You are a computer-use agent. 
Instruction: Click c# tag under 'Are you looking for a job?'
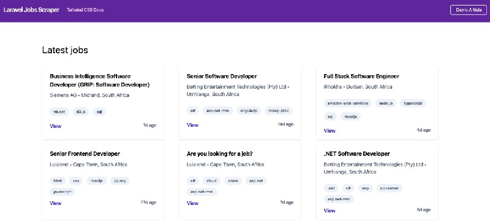(193, 181)
